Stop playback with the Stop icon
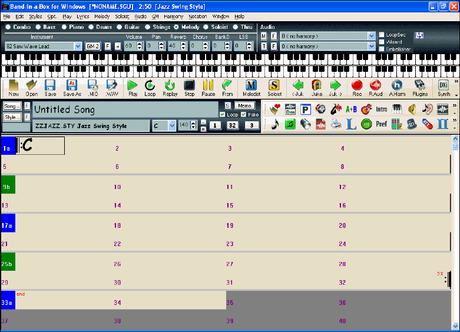Image resolution: width=460 pixels, height=332 pixels. click(189, 88)
